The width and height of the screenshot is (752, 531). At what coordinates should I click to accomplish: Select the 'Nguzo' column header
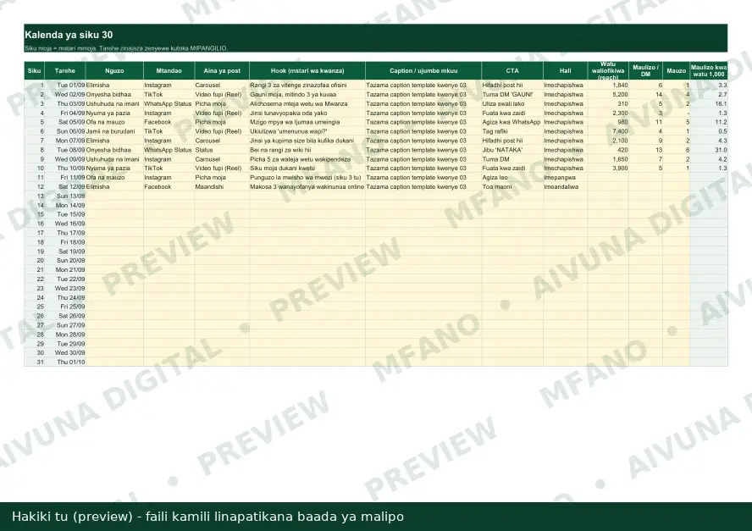114,70
